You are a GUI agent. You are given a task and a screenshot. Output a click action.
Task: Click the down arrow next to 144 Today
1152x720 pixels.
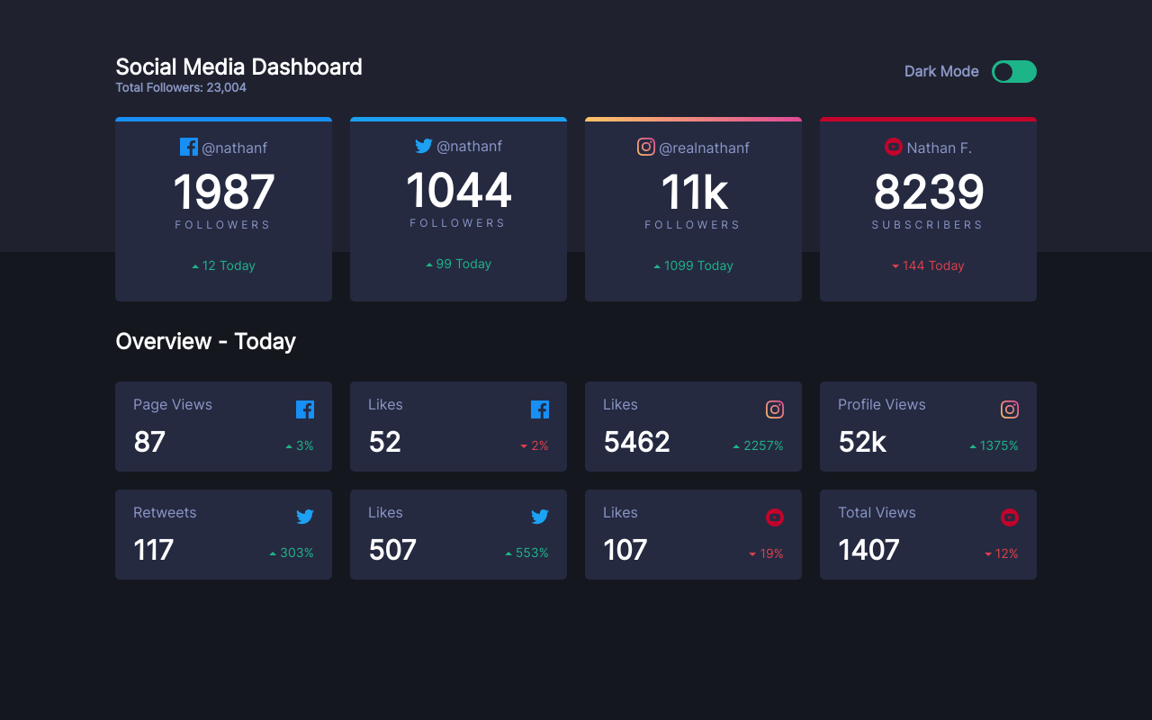(895, 266)
